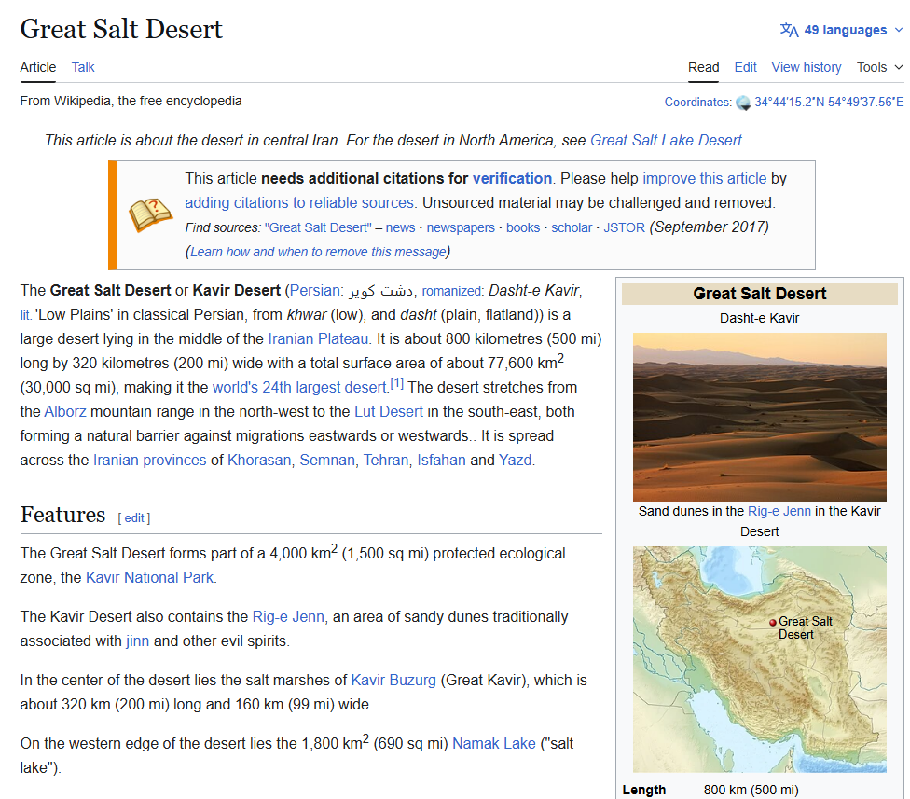The height and width of the screenshot is (799, 910).
Task: Click the Coordinates label link
Action: (x=696, y=103)
